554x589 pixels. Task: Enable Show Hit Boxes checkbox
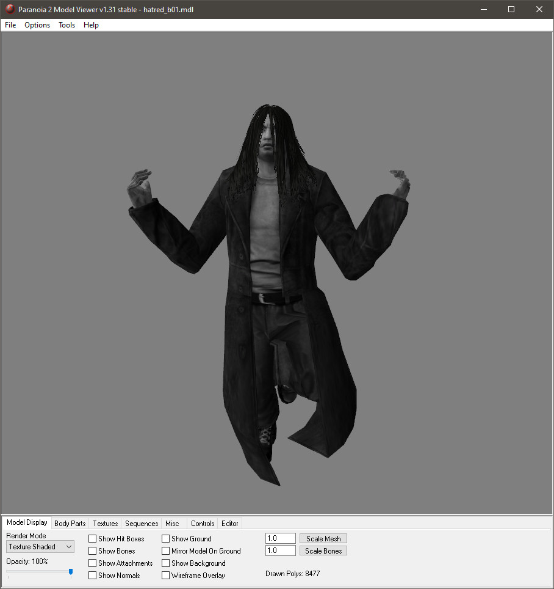pos(93,539)
